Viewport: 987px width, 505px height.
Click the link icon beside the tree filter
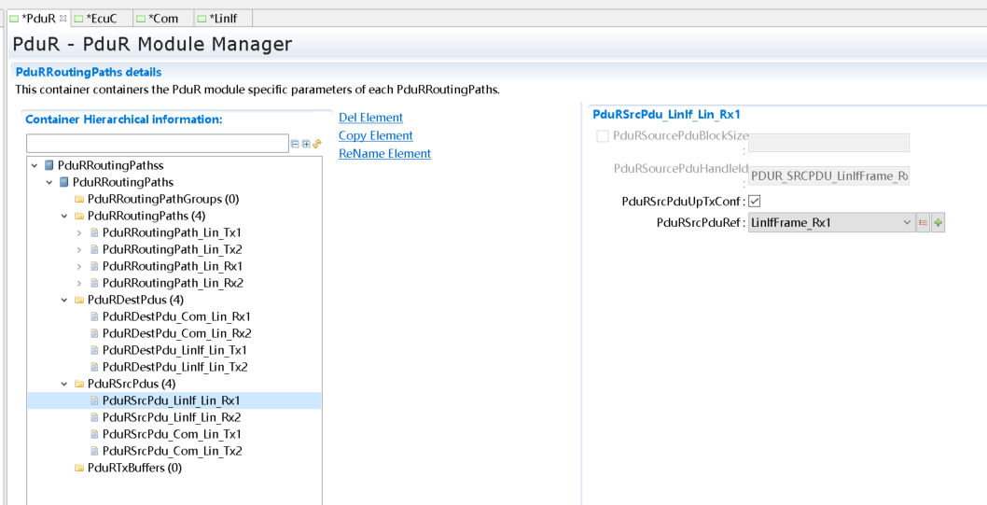click(x=317, y=144)
